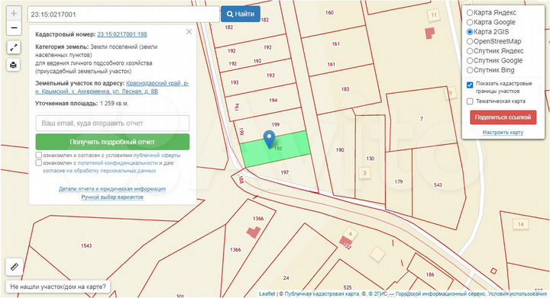Open Публичная кадастровая карта attribution link
This screenshot has height=298, width=550.
[x=322, y=293]
